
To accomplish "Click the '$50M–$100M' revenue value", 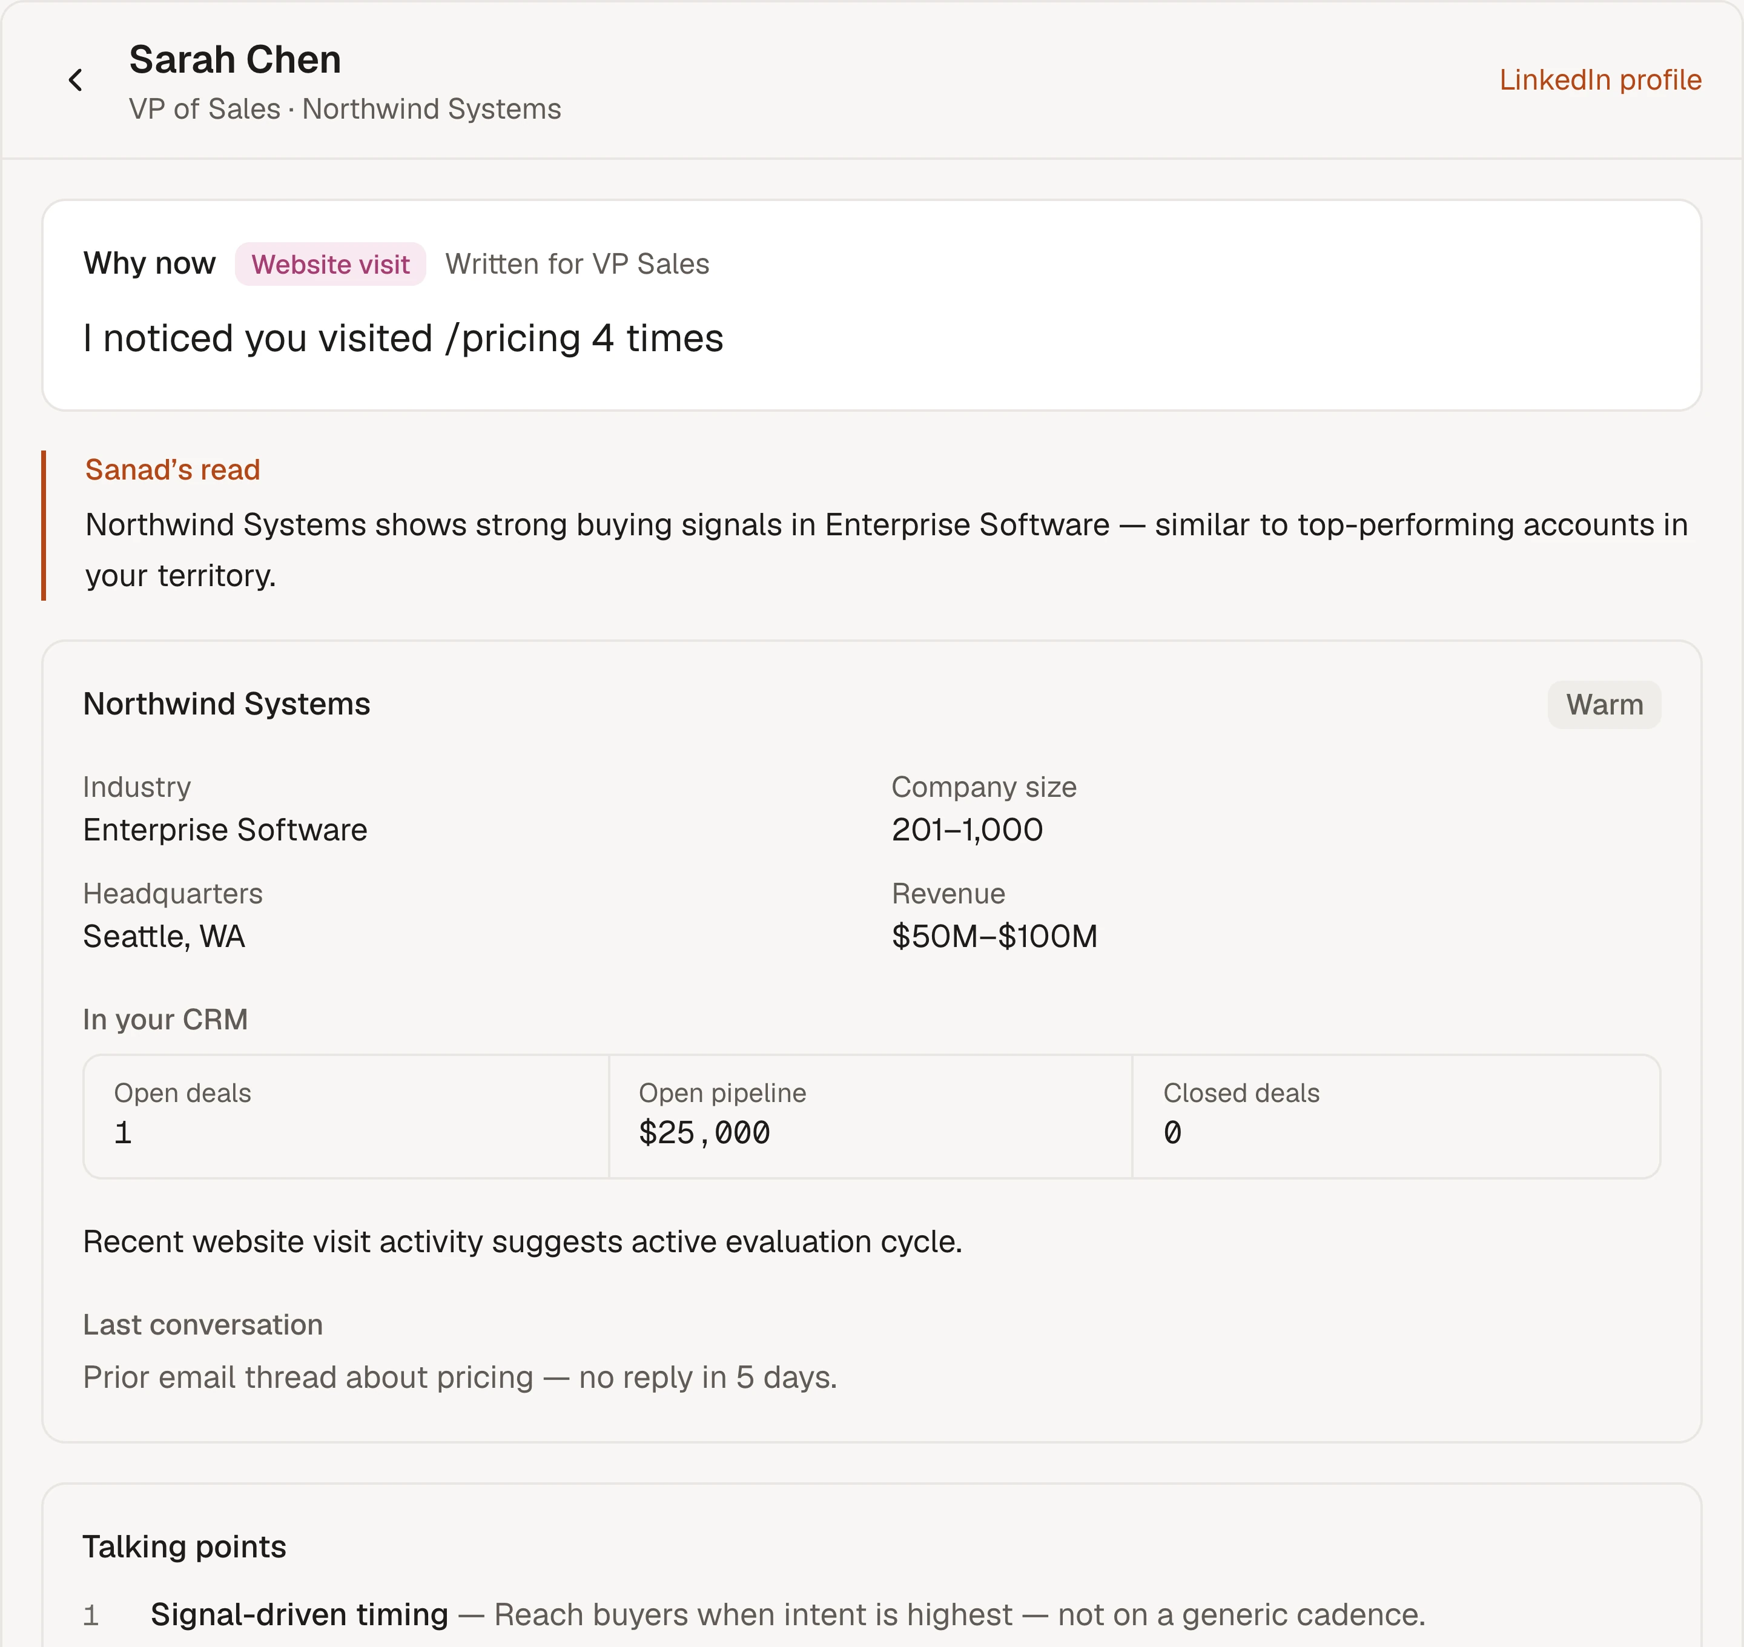I will 994,937.
